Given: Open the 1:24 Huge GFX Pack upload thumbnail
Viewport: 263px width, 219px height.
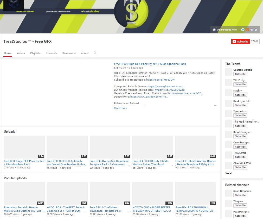Looking at the screenshot, I should pos(24,147).
